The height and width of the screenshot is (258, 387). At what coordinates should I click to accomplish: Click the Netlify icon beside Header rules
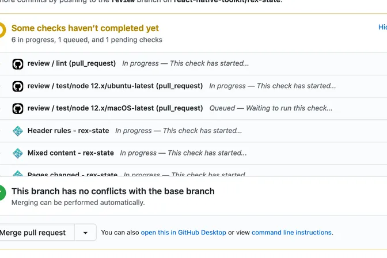click(18, 131)
